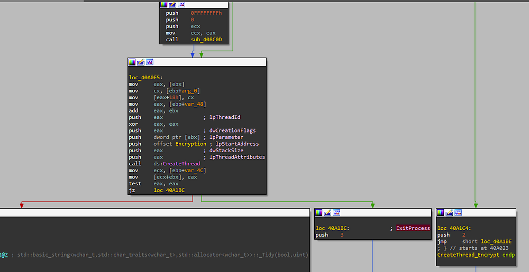Click the node color icon on sub_408C0D call block
This screenshot has height=272, width=529.
tap(163, 4)
